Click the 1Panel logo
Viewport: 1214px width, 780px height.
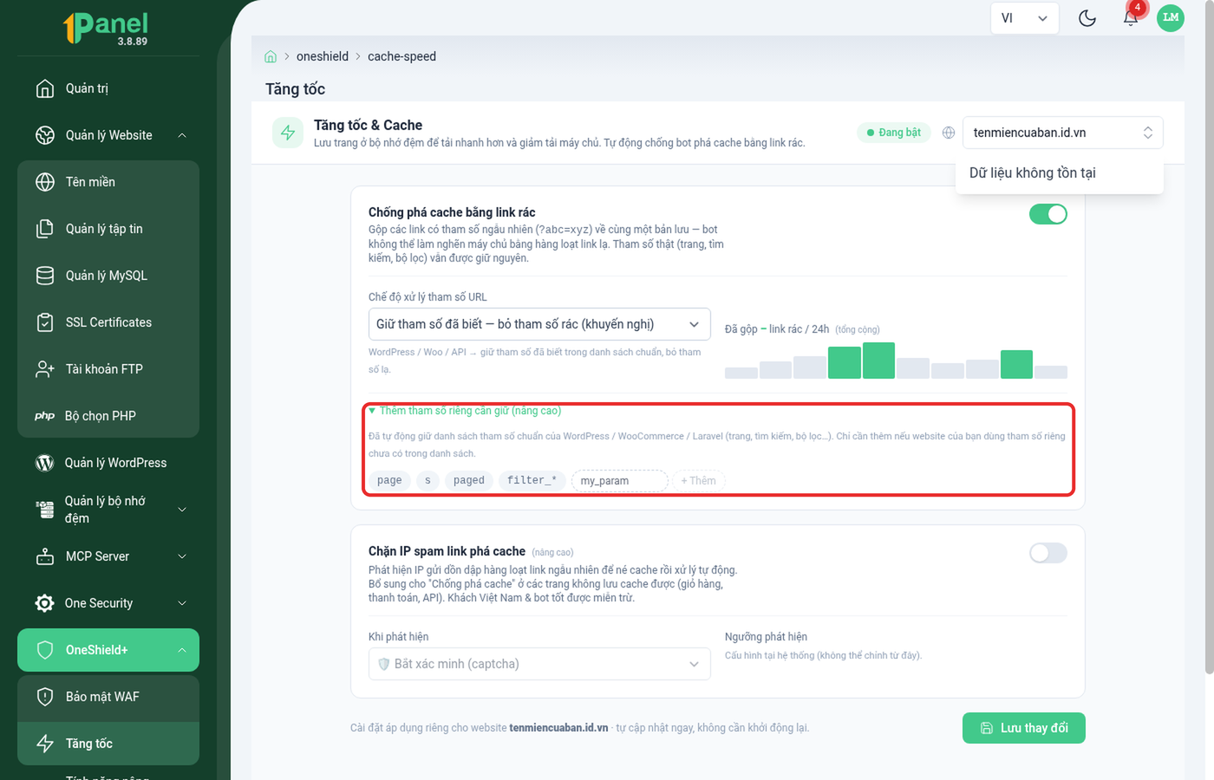(108, 28)
